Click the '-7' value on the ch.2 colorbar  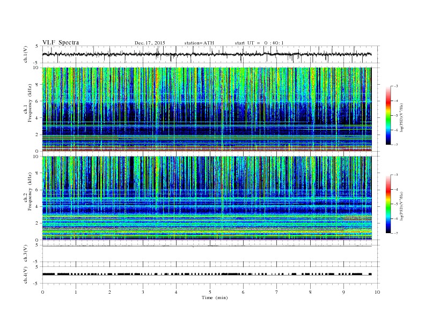(396, 233)
